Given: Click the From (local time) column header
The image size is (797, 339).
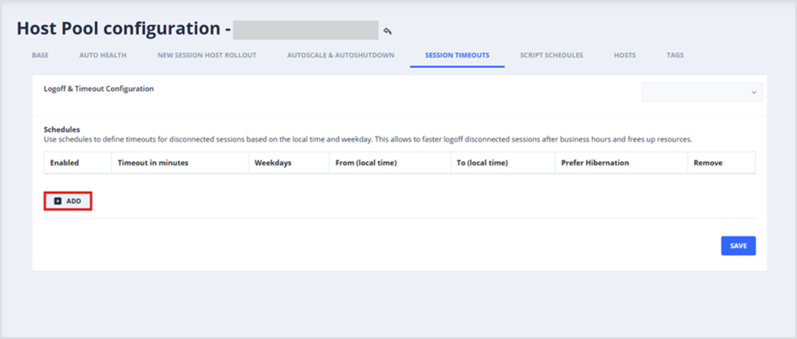Looking at the screenshot, I should [366, 163].
